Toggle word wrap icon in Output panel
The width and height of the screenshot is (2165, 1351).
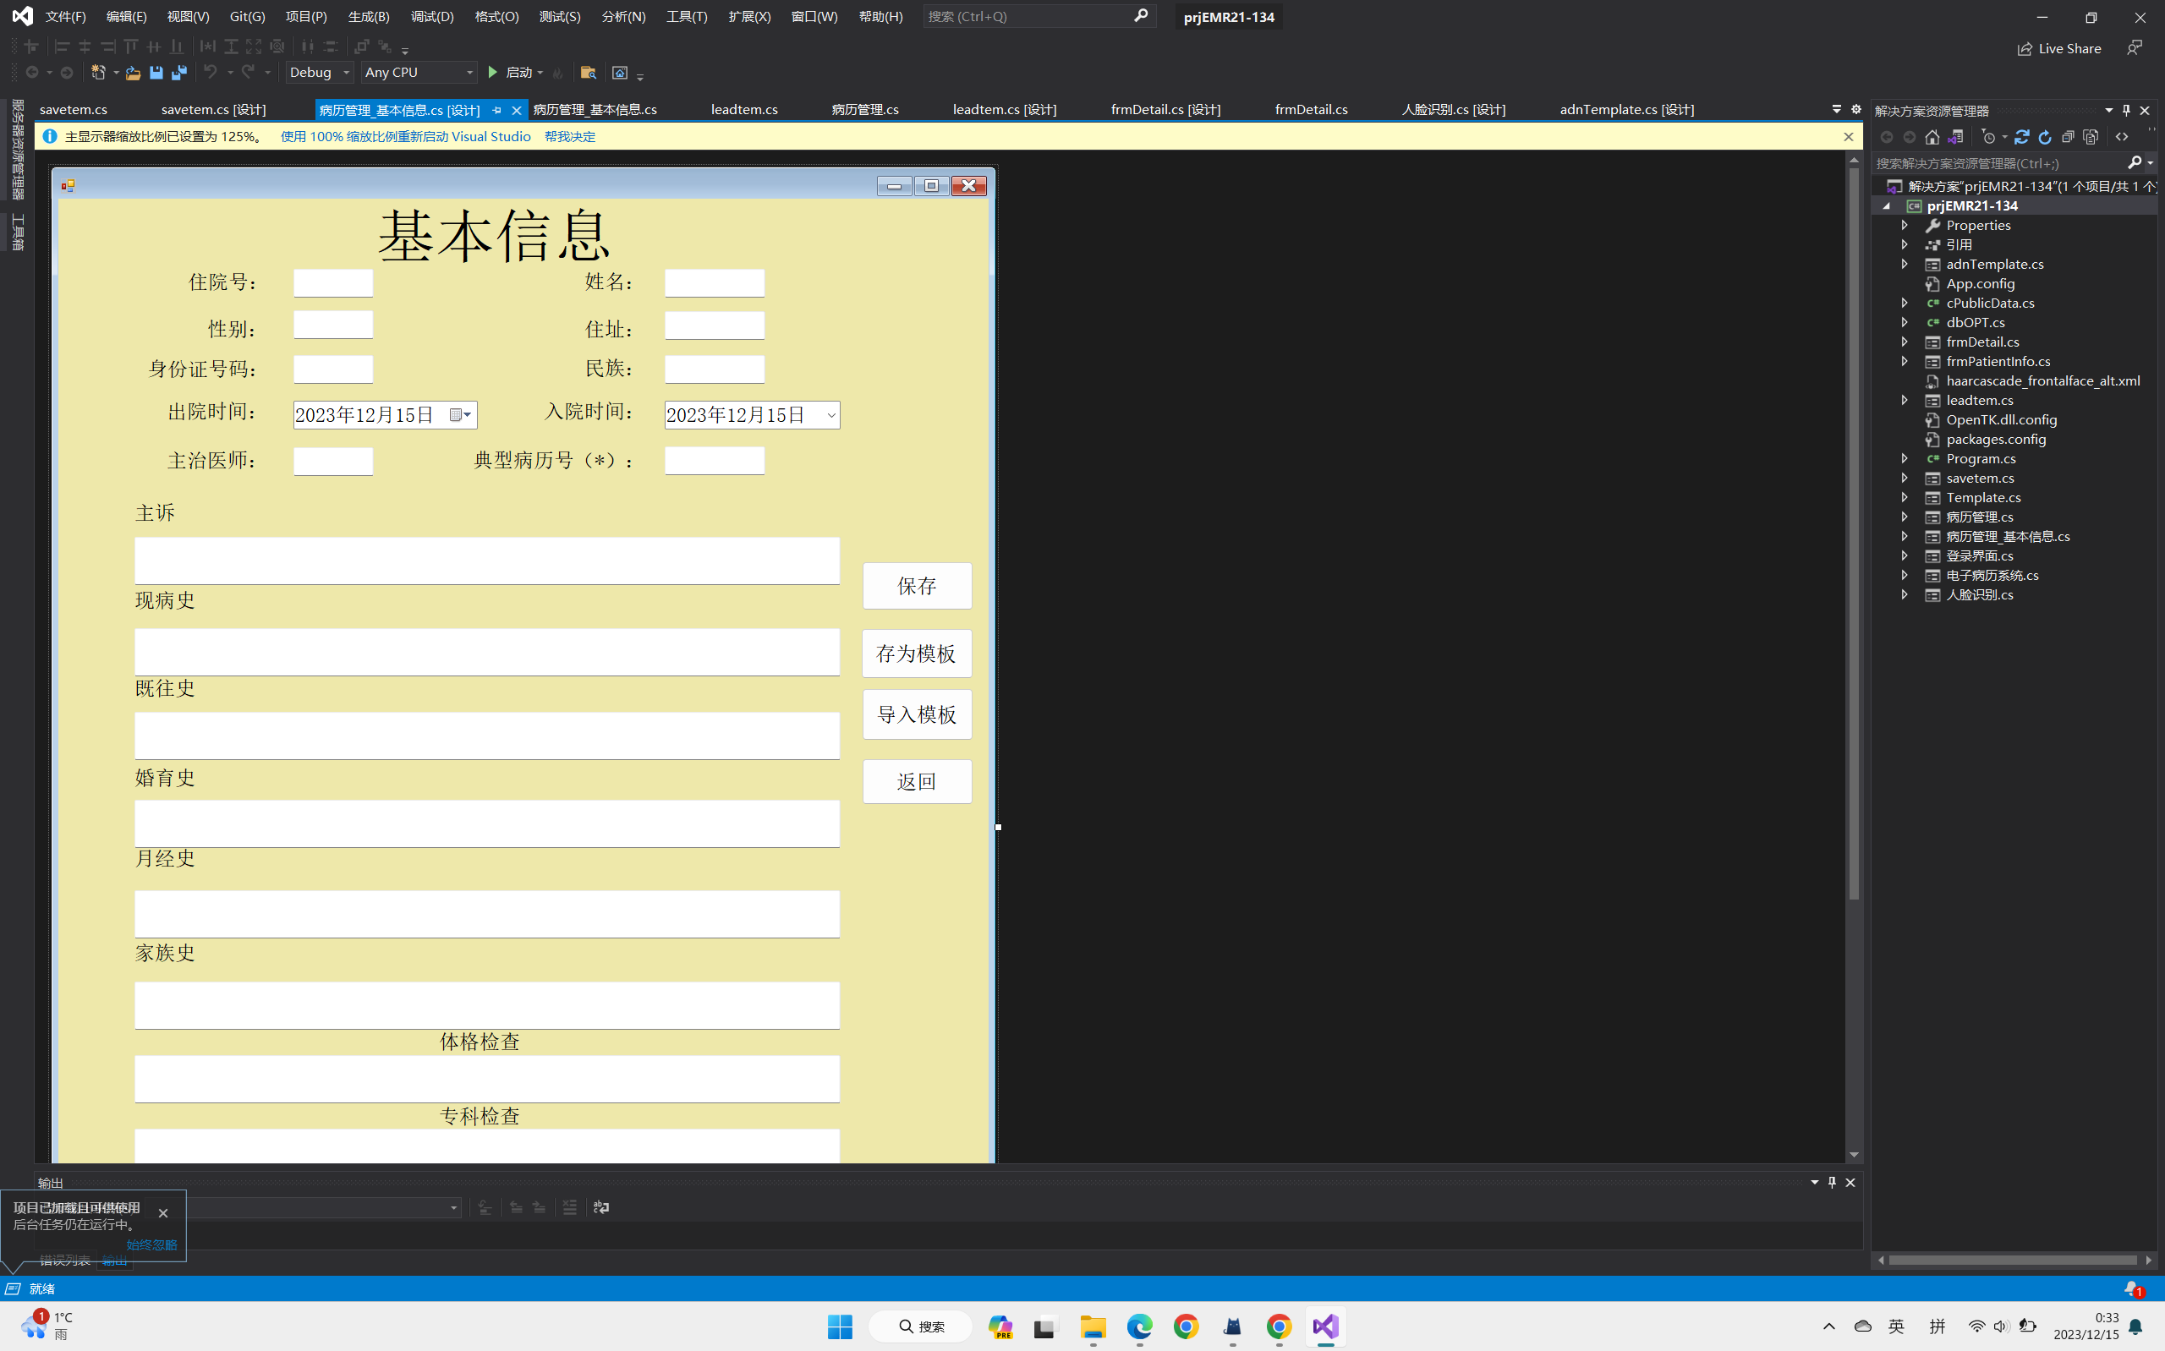coord(601,1207)
